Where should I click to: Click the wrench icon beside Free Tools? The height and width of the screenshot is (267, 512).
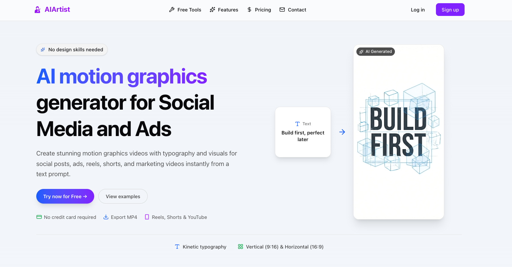click(172, 10)
